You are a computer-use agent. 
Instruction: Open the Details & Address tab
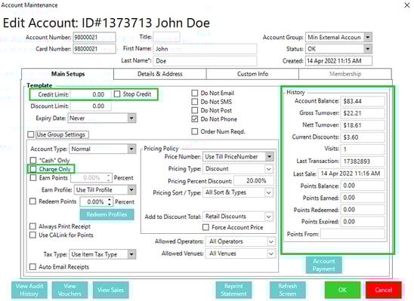coord(160,74)
